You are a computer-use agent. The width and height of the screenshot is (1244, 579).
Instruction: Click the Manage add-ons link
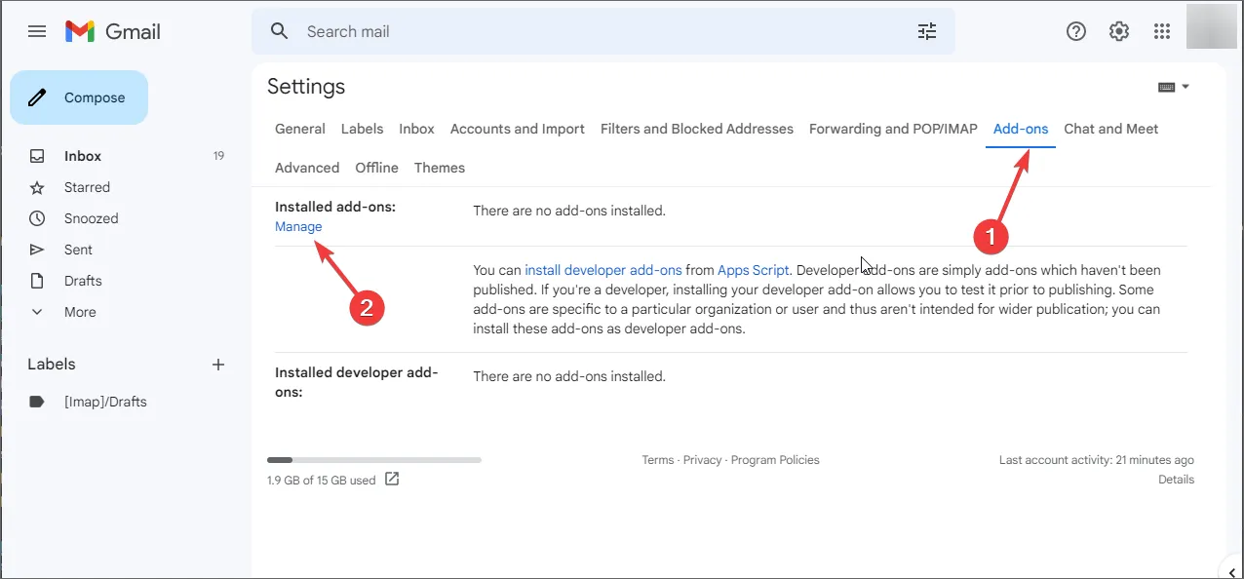pos(298,226)
